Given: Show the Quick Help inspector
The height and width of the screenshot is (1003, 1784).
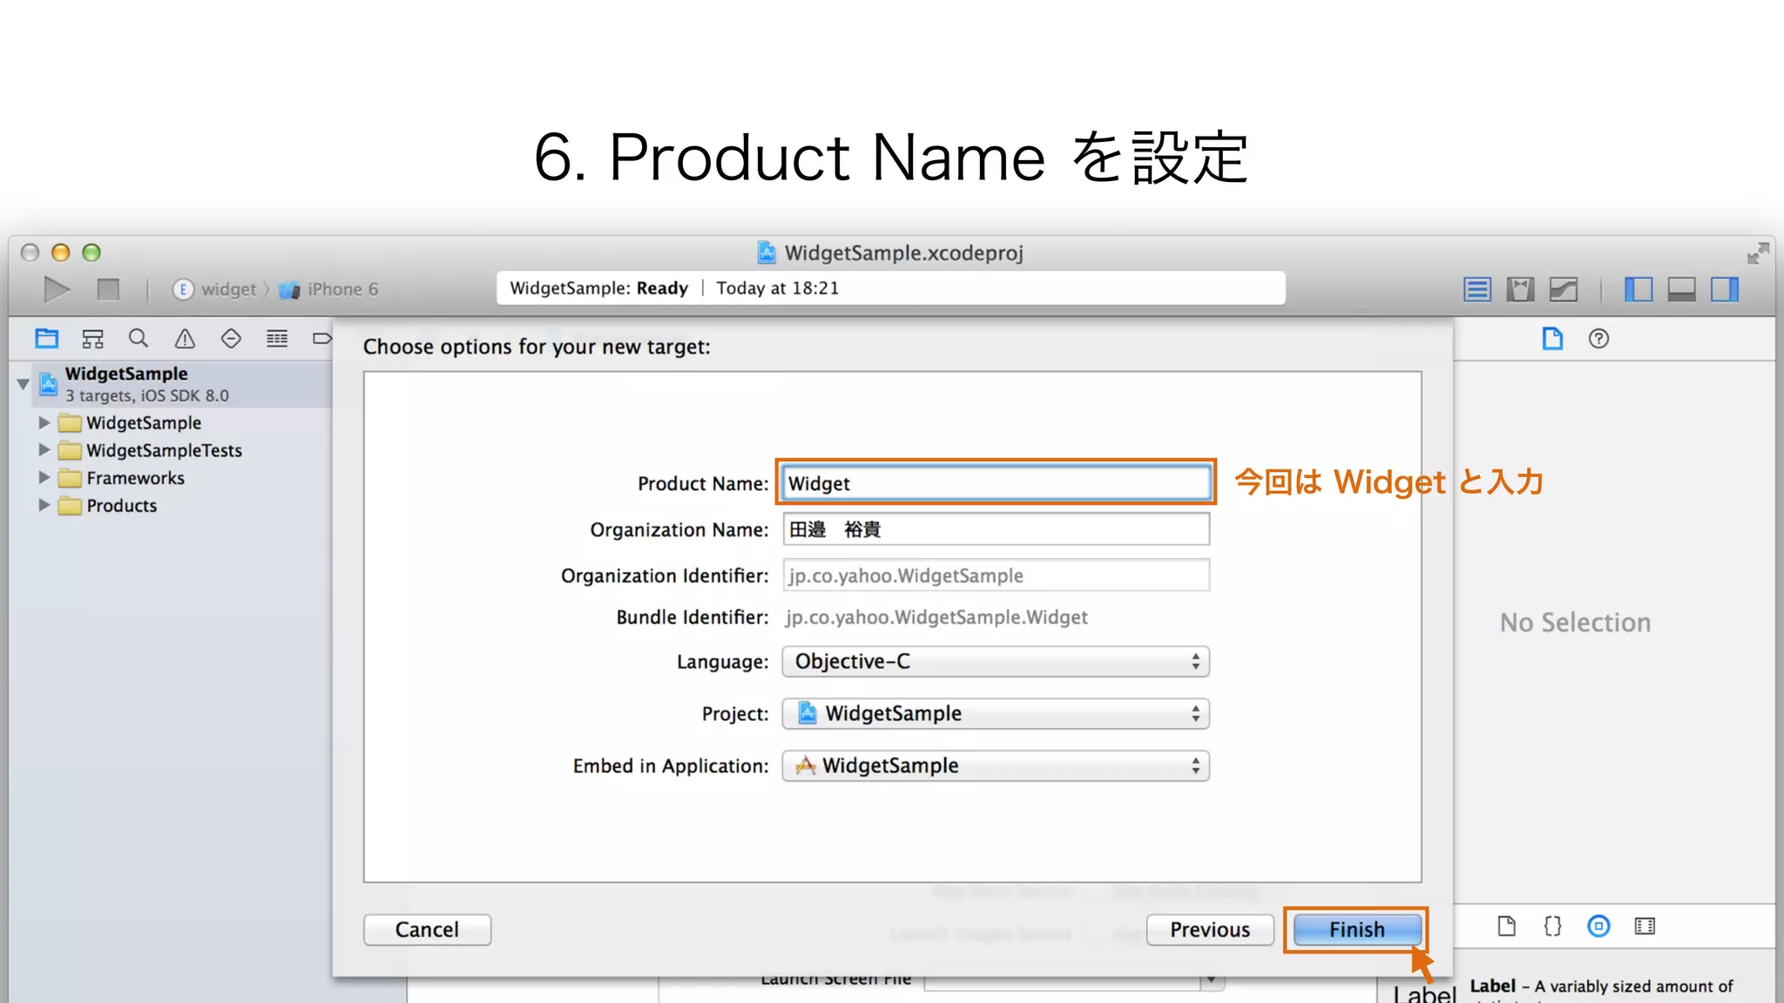Looking at the screenshot, I should point(1598,339).
